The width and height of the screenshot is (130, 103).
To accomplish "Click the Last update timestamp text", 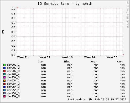I will 97,100.
